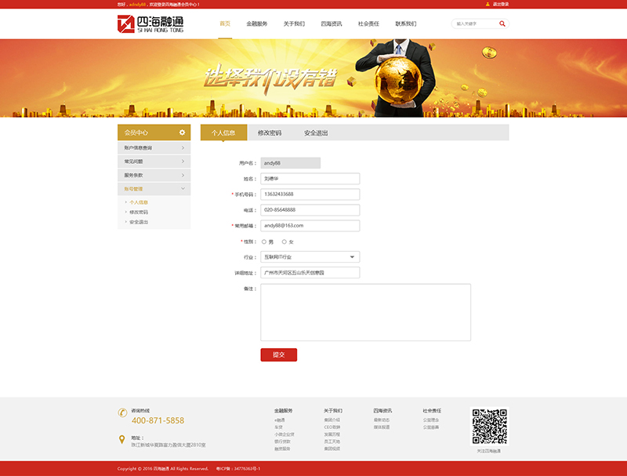
Task: Switch to the 个人信息 tab
Action: [223, 133]
